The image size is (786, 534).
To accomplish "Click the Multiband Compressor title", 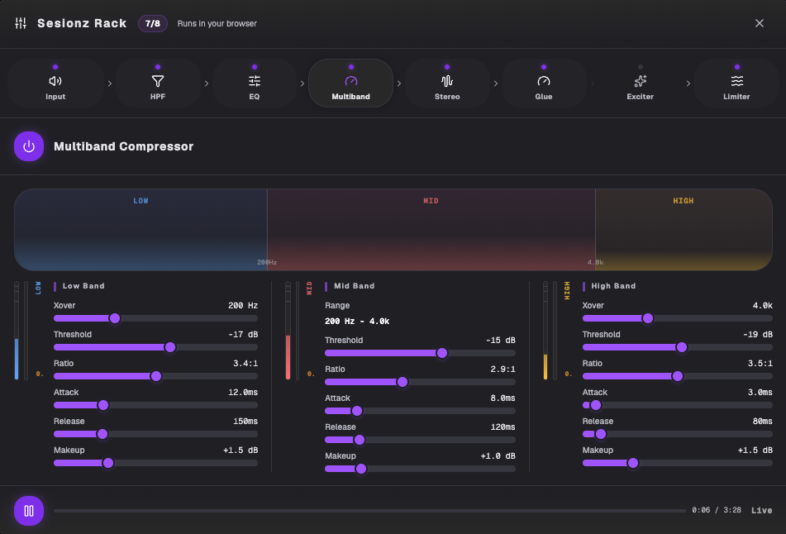I will (123, 146).
